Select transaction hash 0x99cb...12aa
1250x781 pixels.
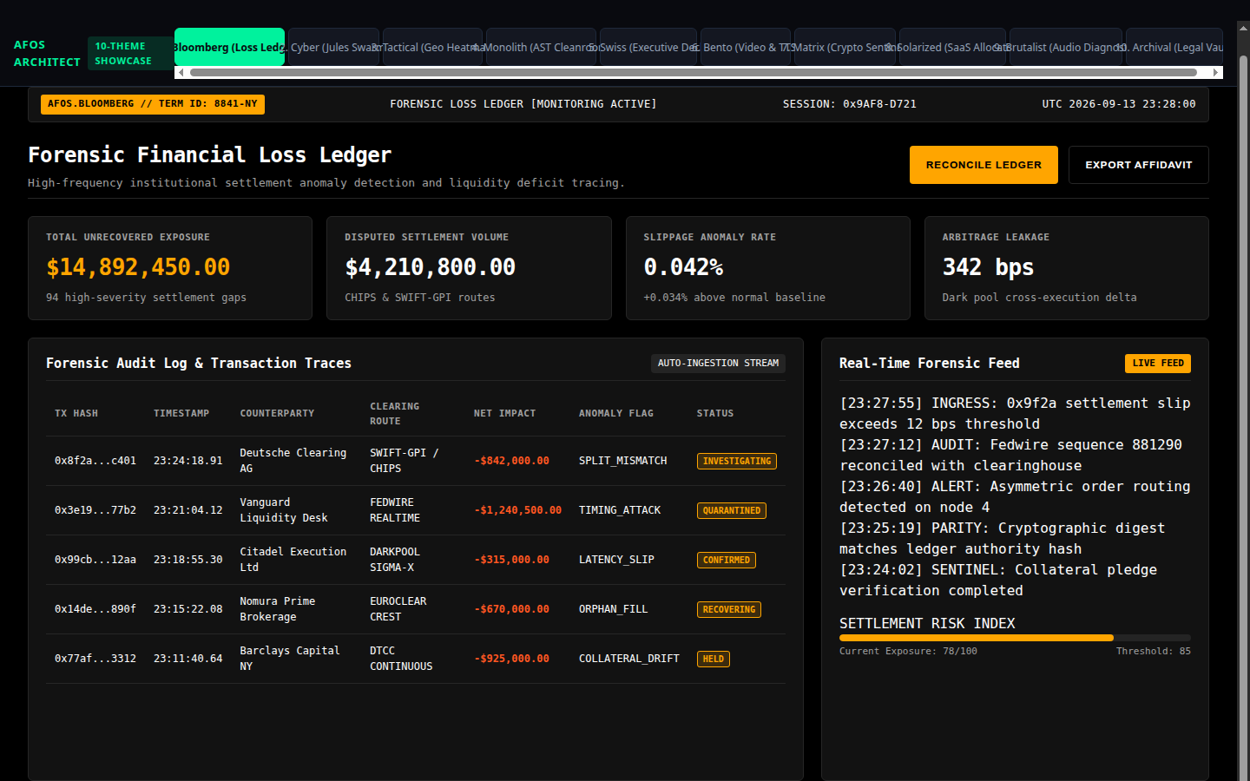[95, 560]
